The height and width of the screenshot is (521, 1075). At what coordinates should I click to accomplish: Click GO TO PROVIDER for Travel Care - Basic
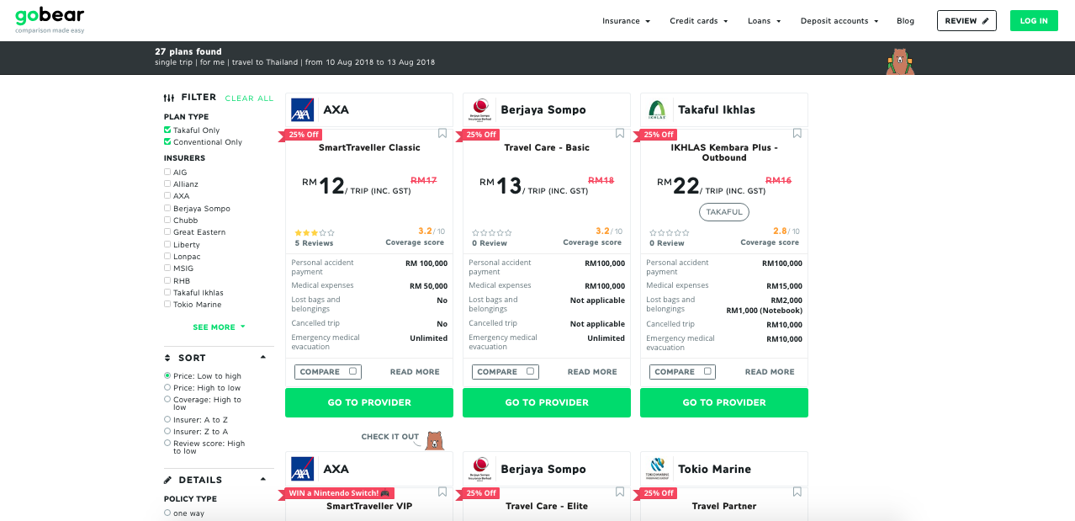point(546,402)
